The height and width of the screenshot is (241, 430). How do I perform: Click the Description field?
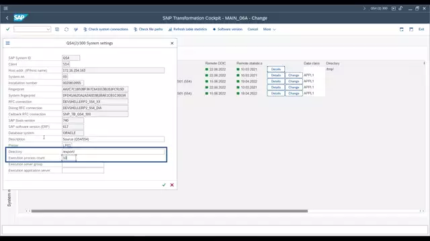click(x=114, y=139)
